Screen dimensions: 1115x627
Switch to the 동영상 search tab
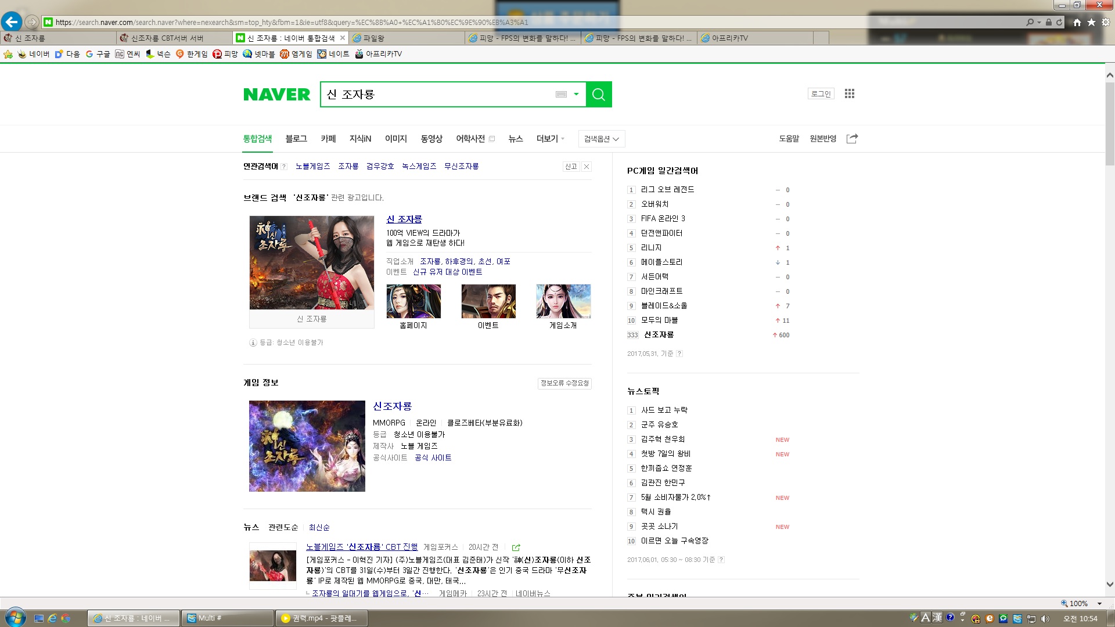pos(431,139)
